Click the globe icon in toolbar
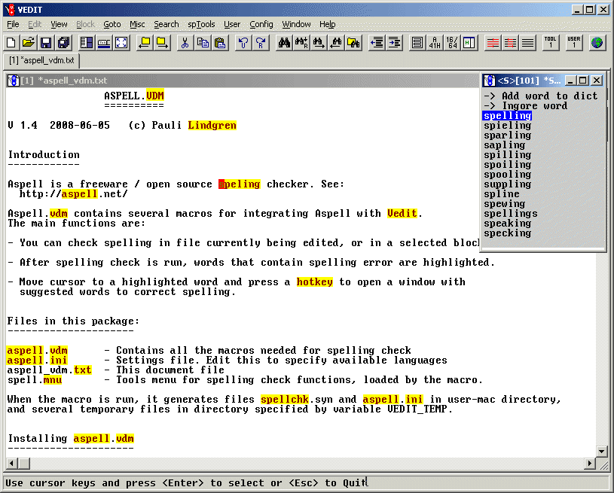 click(597, 43)
